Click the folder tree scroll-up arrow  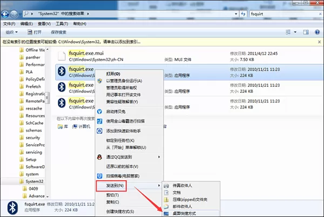coord(48,50)
